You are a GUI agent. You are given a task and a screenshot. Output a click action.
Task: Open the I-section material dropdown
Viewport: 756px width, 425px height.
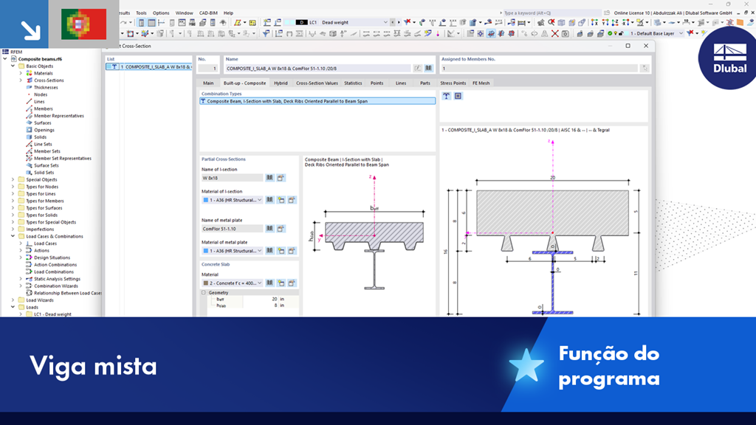259,200
